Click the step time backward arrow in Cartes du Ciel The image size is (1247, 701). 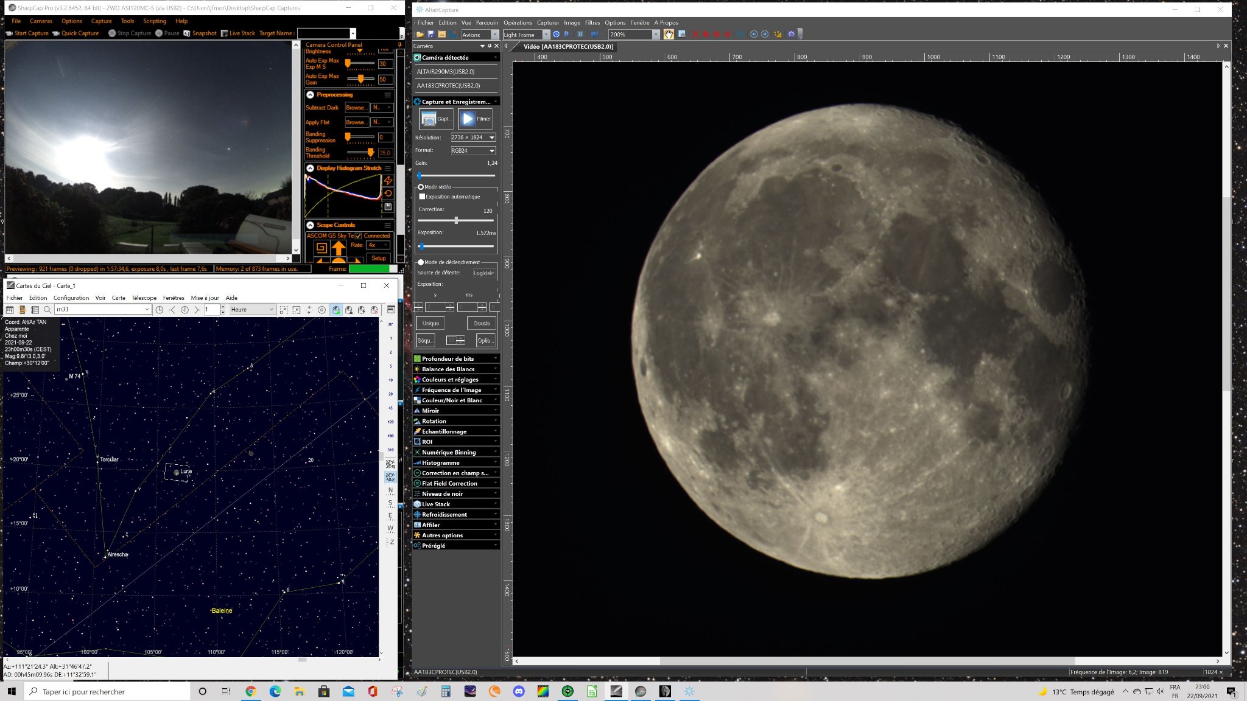pyautogui.click(x=172, y=310)
